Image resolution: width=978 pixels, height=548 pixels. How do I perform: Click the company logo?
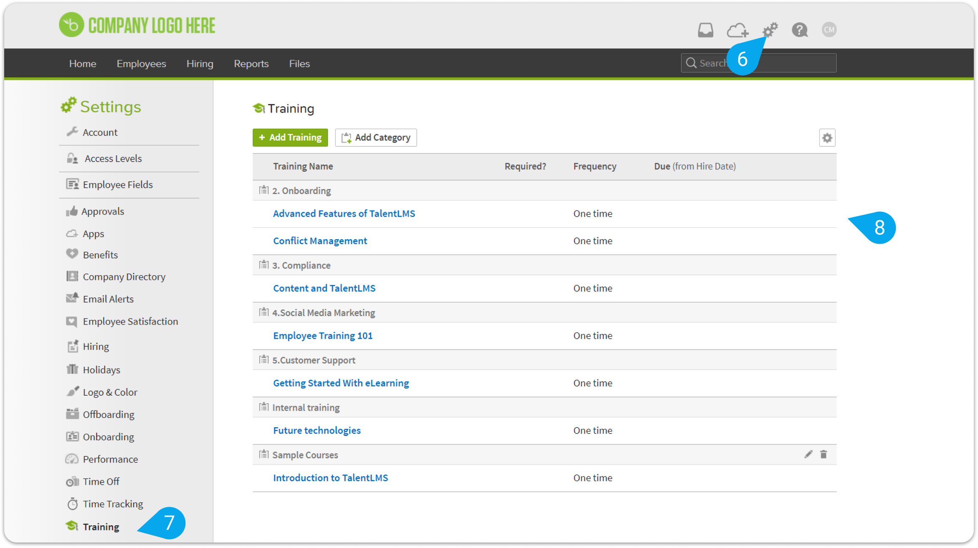(137, 25)
